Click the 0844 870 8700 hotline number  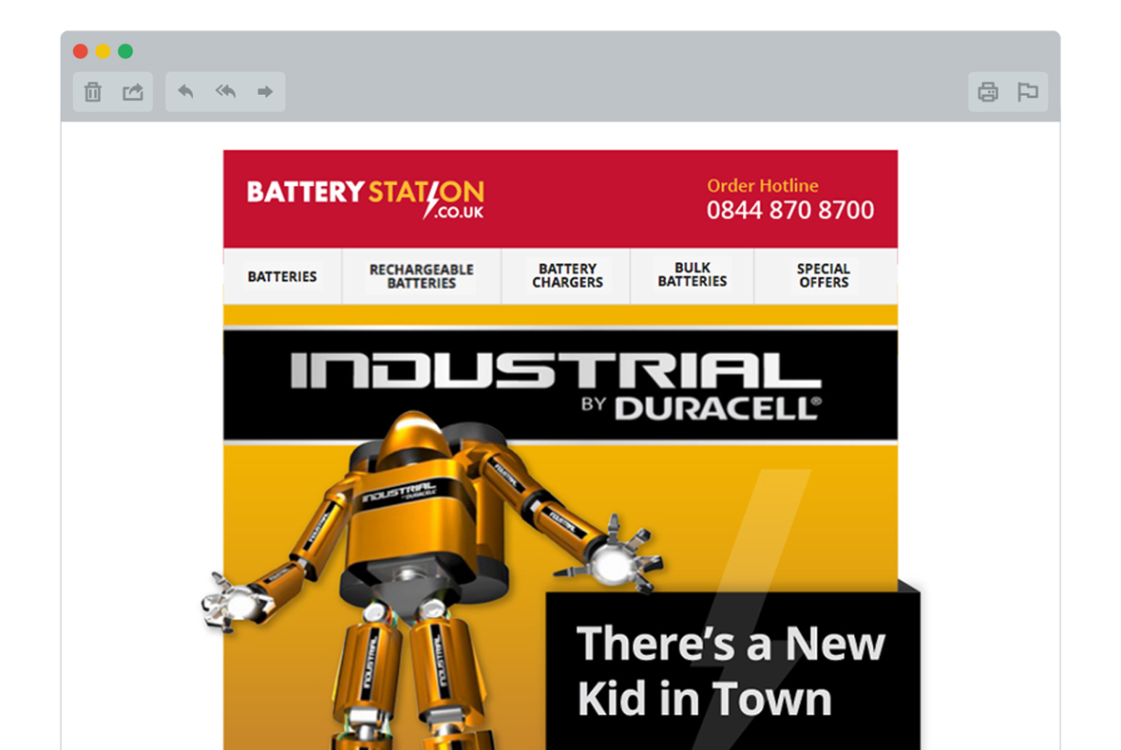790,210
